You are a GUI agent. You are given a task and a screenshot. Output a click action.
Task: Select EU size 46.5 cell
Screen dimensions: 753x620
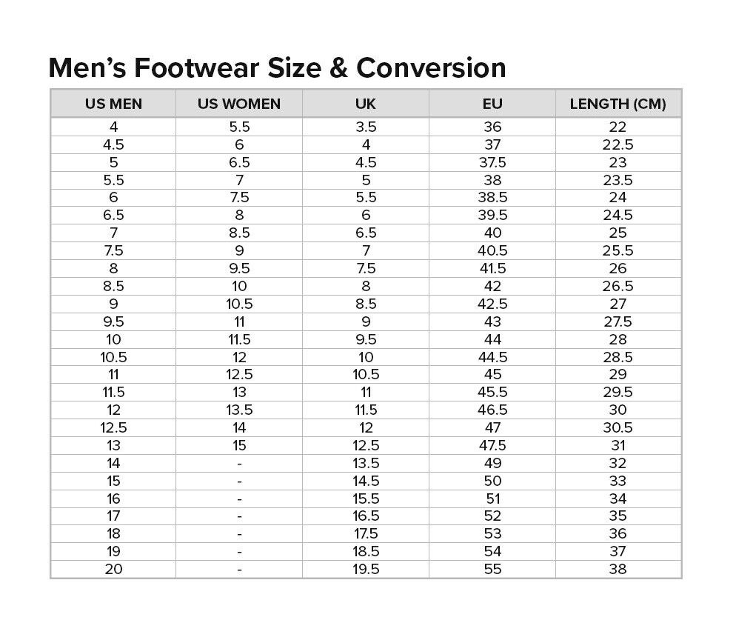click(x=492, y=410)
